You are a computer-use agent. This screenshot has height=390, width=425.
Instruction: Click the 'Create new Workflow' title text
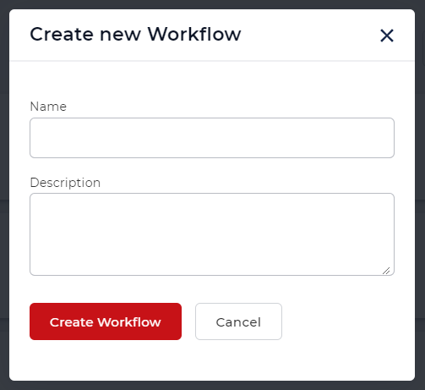135,35
